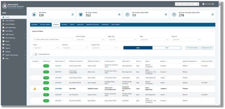Click the My Team's Actions group icon
Viewport: 225px width, 109px height.
(x=81, y=15)
